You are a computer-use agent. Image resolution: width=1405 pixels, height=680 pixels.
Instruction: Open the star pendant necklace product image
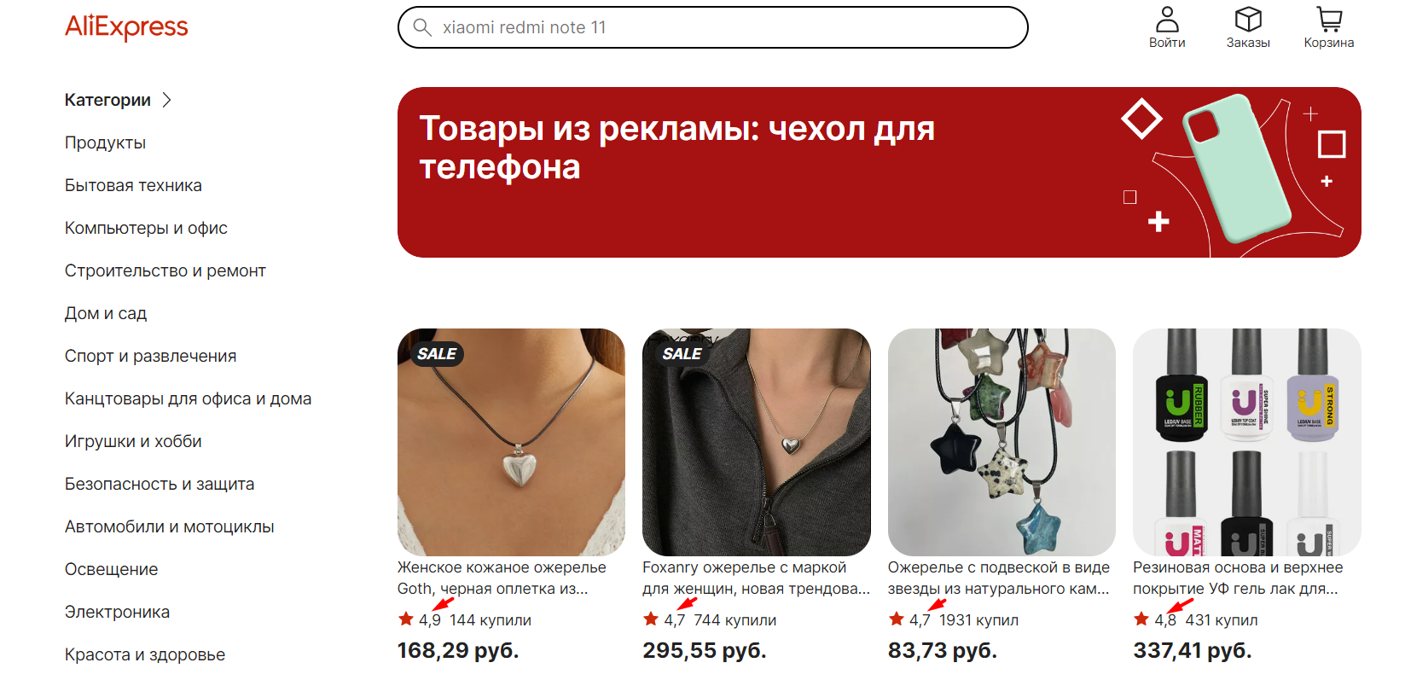coord(1001,442)
